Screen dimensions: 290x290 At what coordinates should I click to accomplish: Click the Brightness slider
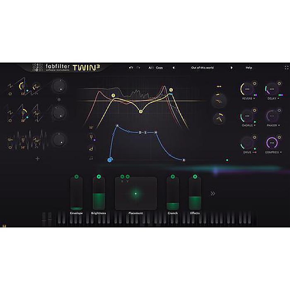tap(99, 193)
